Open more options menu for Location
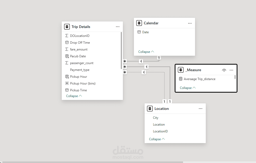This screenshot has height=163, width=256. (201, 109)
